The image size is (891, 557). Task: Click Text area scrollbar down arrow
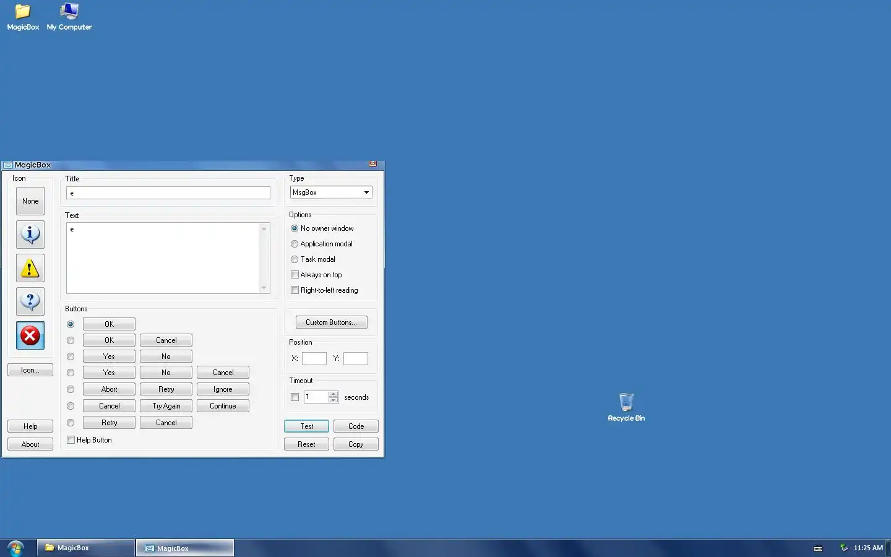tap(264, 288)
